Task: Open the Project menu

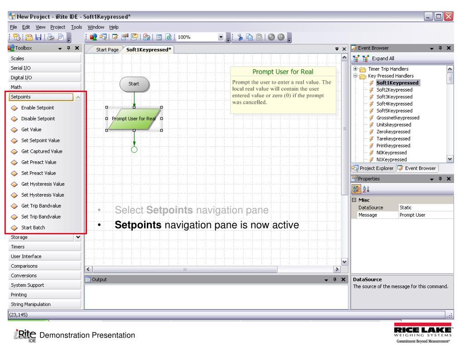Action: [58, 27]
